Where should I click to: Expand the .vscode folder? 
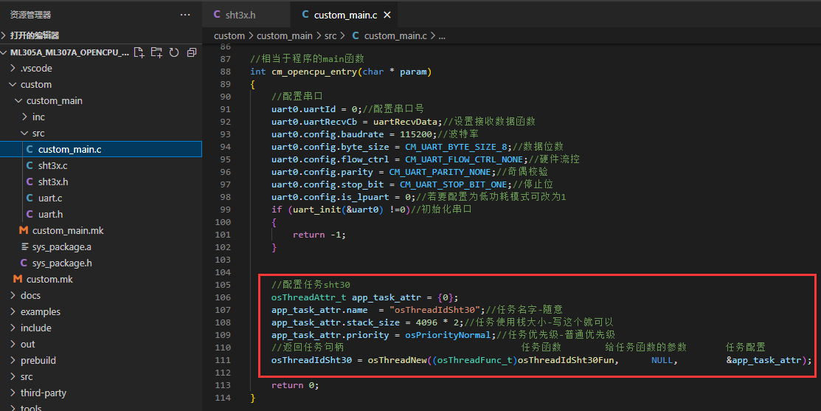tap(36, 68)
